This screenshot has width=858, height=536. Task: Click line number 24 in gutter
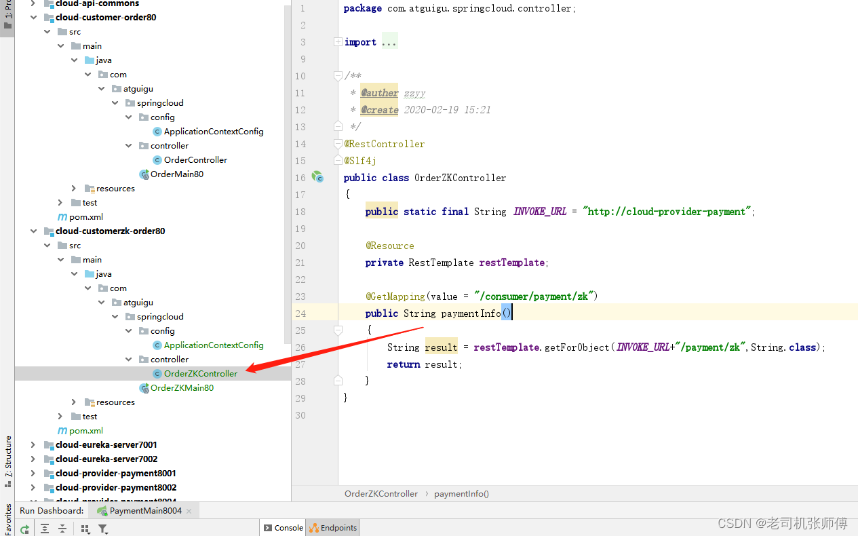coord(300,313)
